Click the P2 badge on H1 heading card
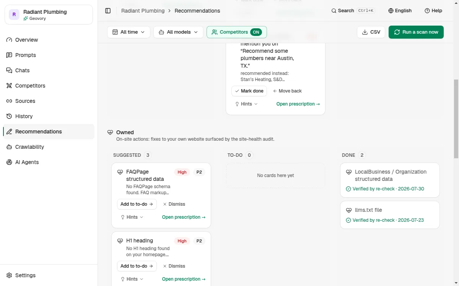 (199, 241)
